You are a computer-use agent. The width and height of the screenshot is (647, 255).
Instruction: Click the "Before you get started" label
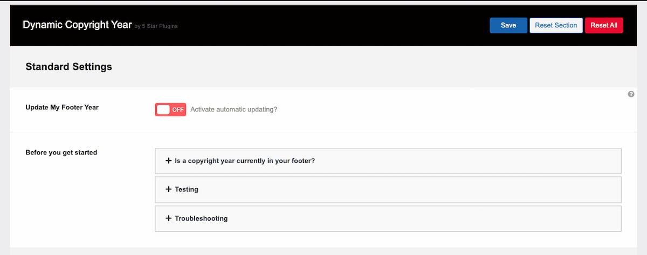click(61, 152)
